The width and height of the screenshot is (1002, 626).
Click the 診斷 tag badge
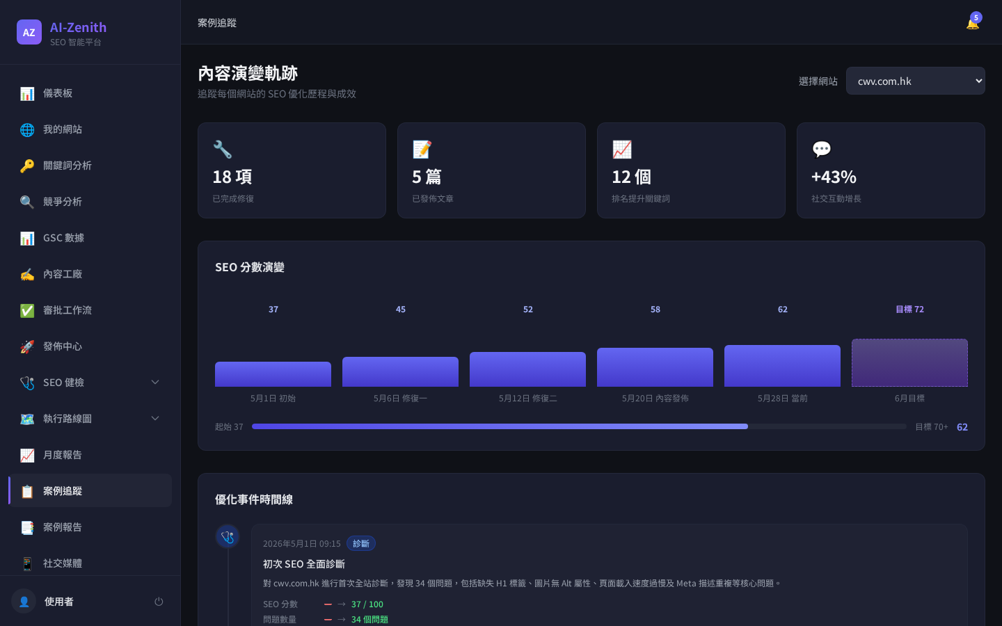click(x=361, y=543)
